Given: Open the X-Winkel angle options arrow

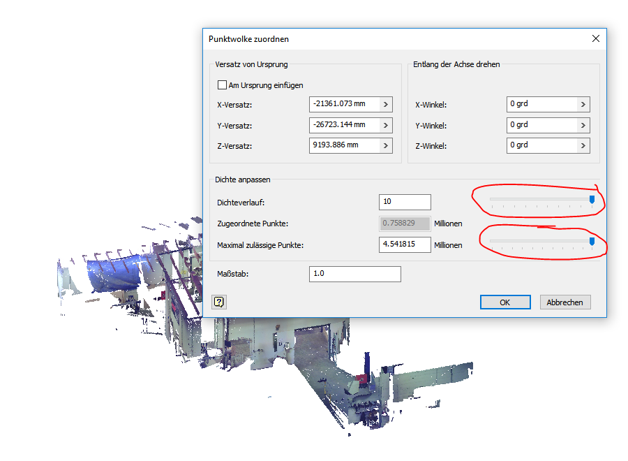Looking at the screenshot, I should pos(583,103).
